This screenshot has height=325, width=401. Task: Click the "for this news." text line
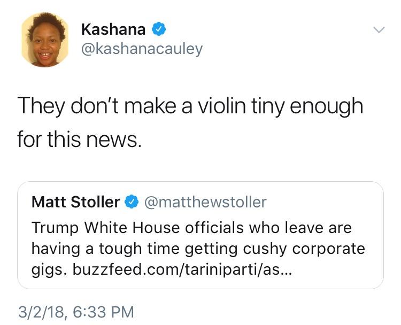80,139
